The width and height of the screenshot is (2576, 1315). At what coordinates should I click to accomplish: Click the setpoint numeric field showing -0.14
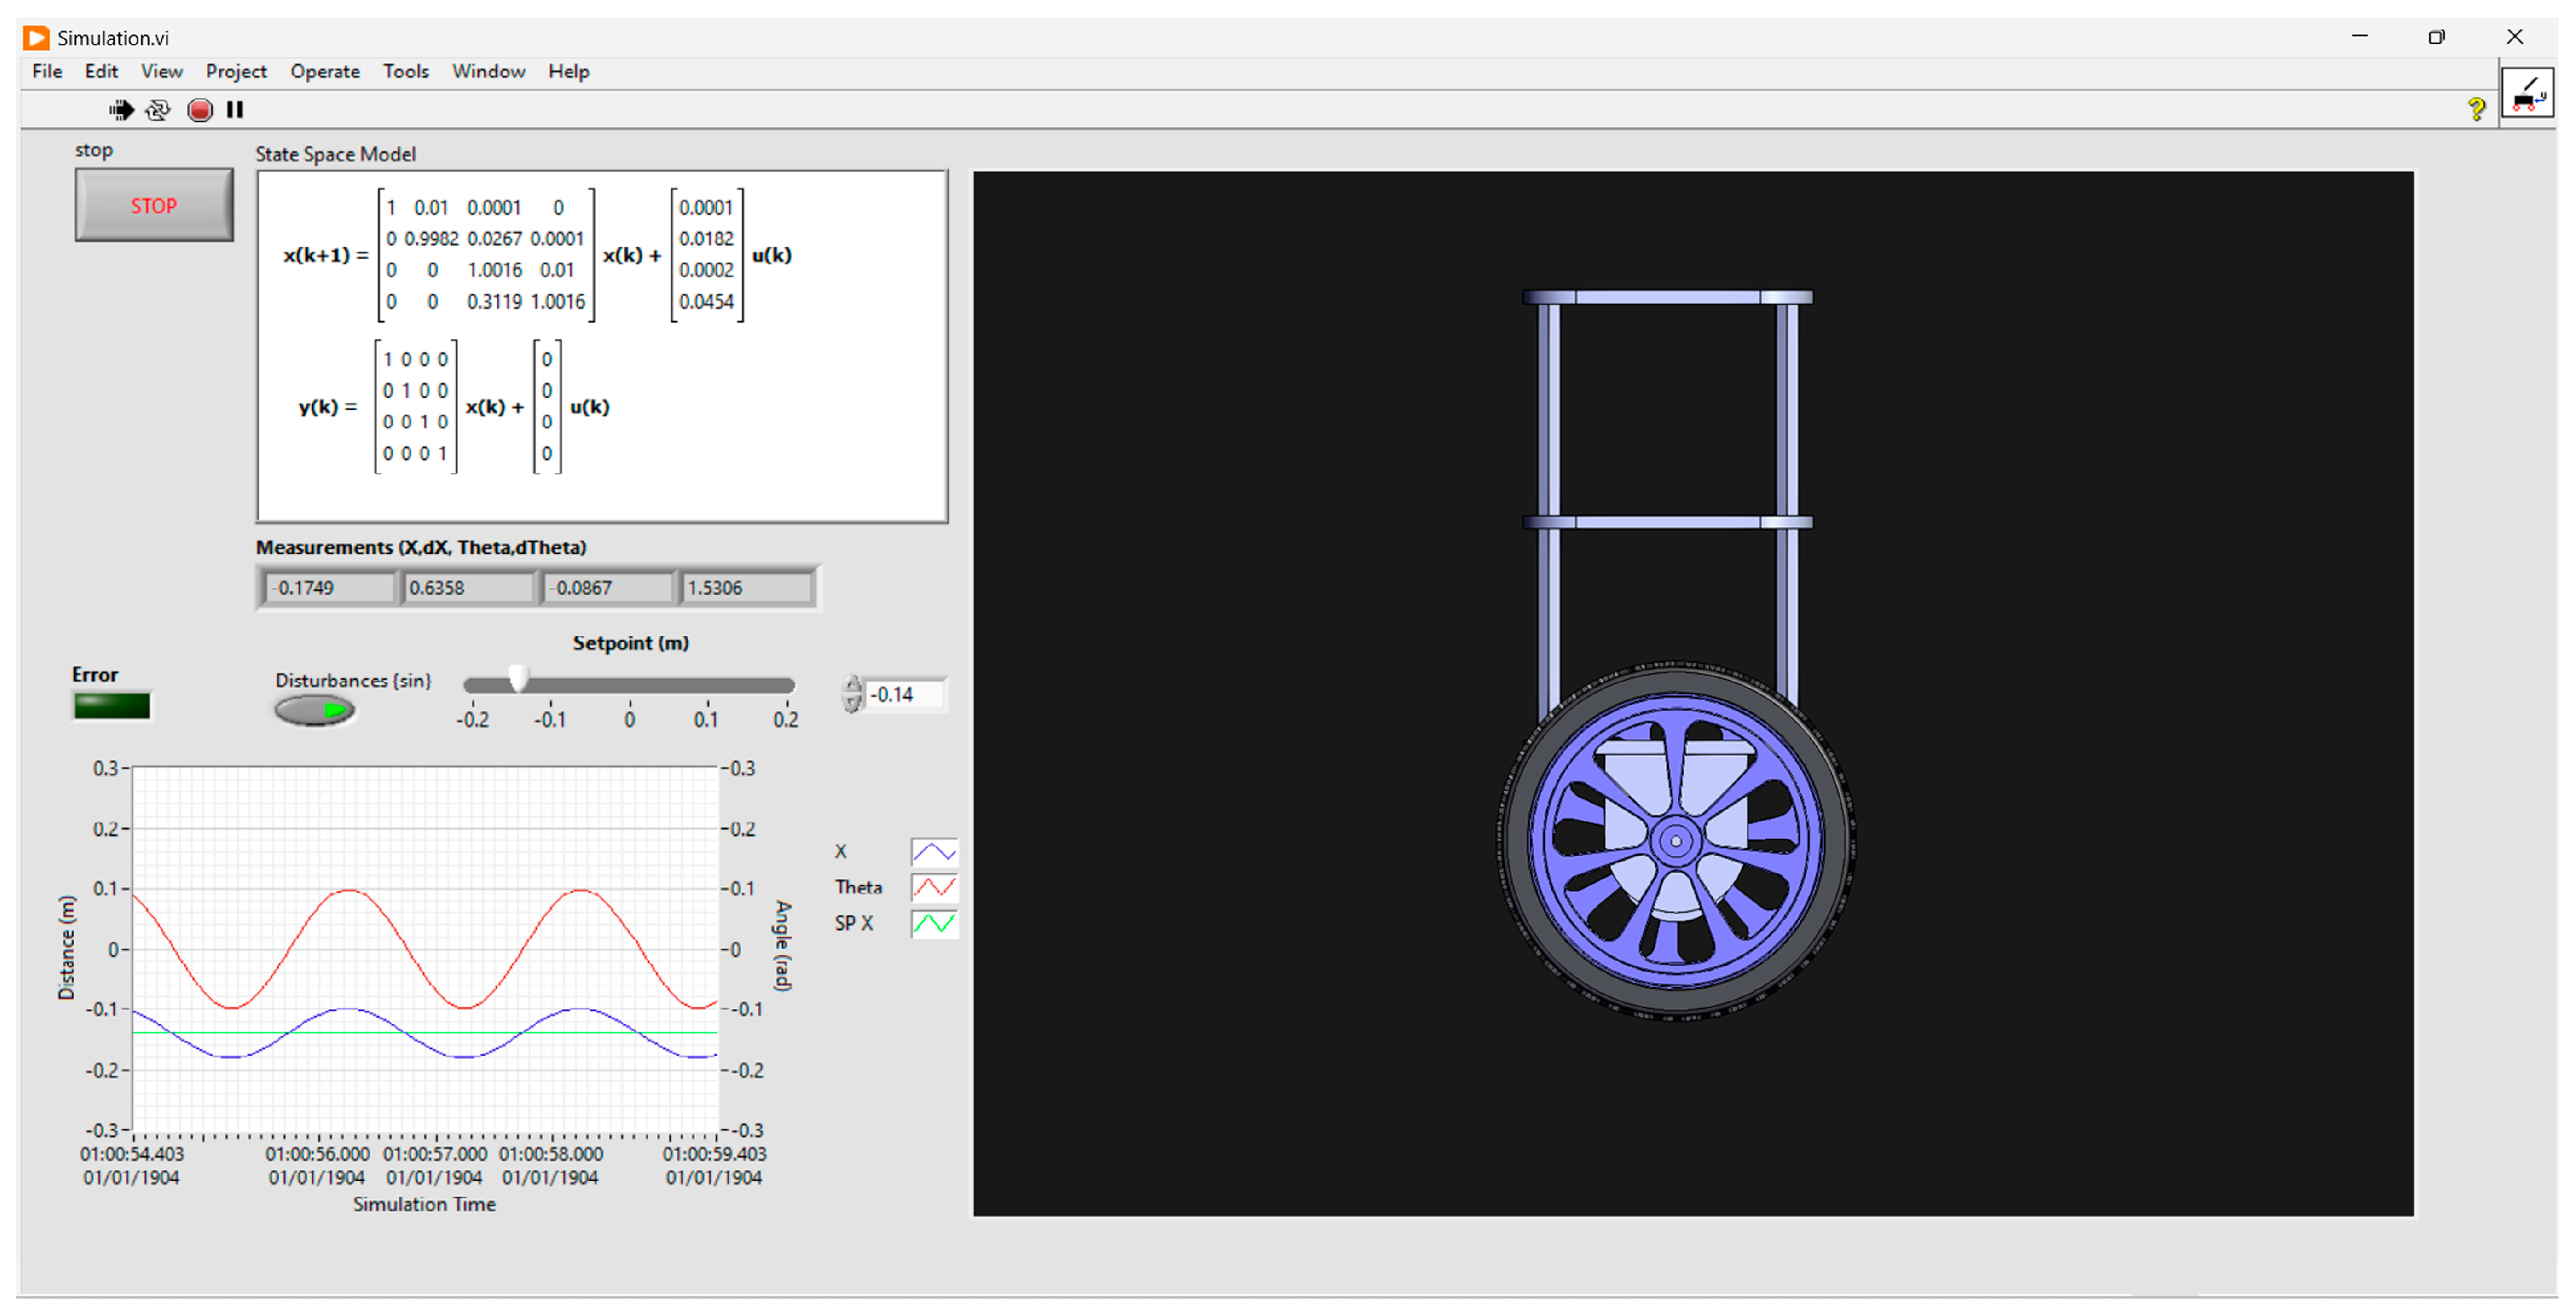[904, 694]
